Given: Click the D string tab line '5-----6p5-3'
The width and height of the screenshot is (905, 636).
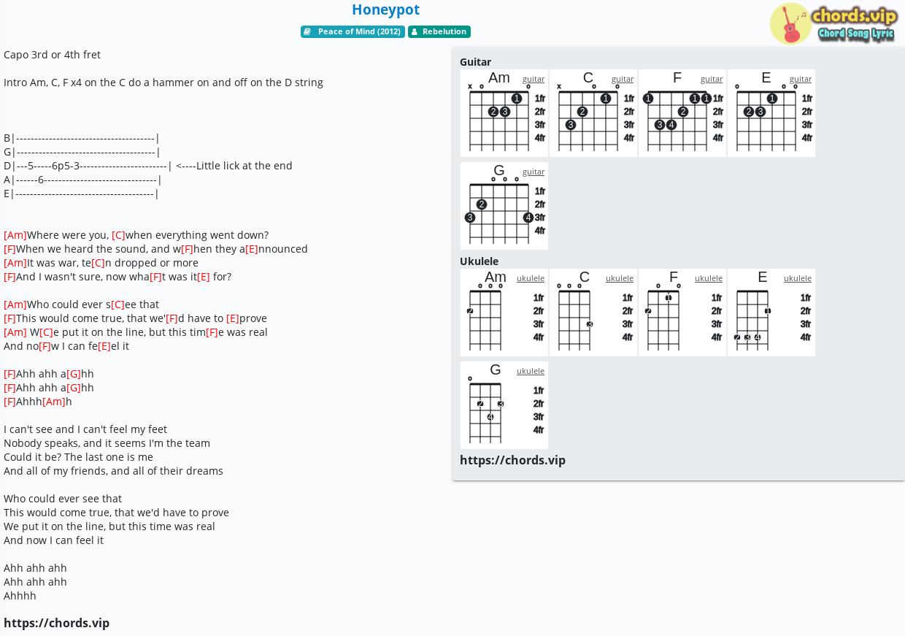Looking at the screenshot, I should 148,166.
